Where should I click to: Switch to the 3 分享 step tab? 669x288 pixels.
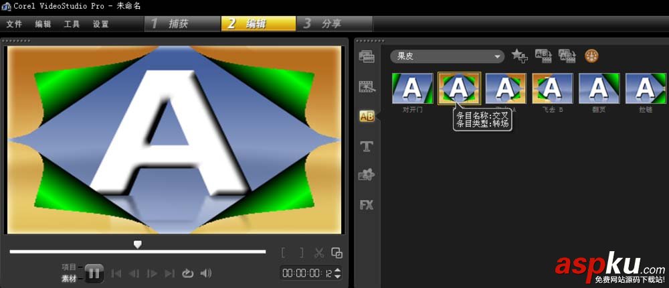tap(335, 24)
